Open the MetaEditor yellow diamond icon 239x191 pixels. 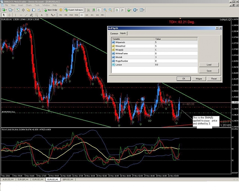click(x=61, y=10)
